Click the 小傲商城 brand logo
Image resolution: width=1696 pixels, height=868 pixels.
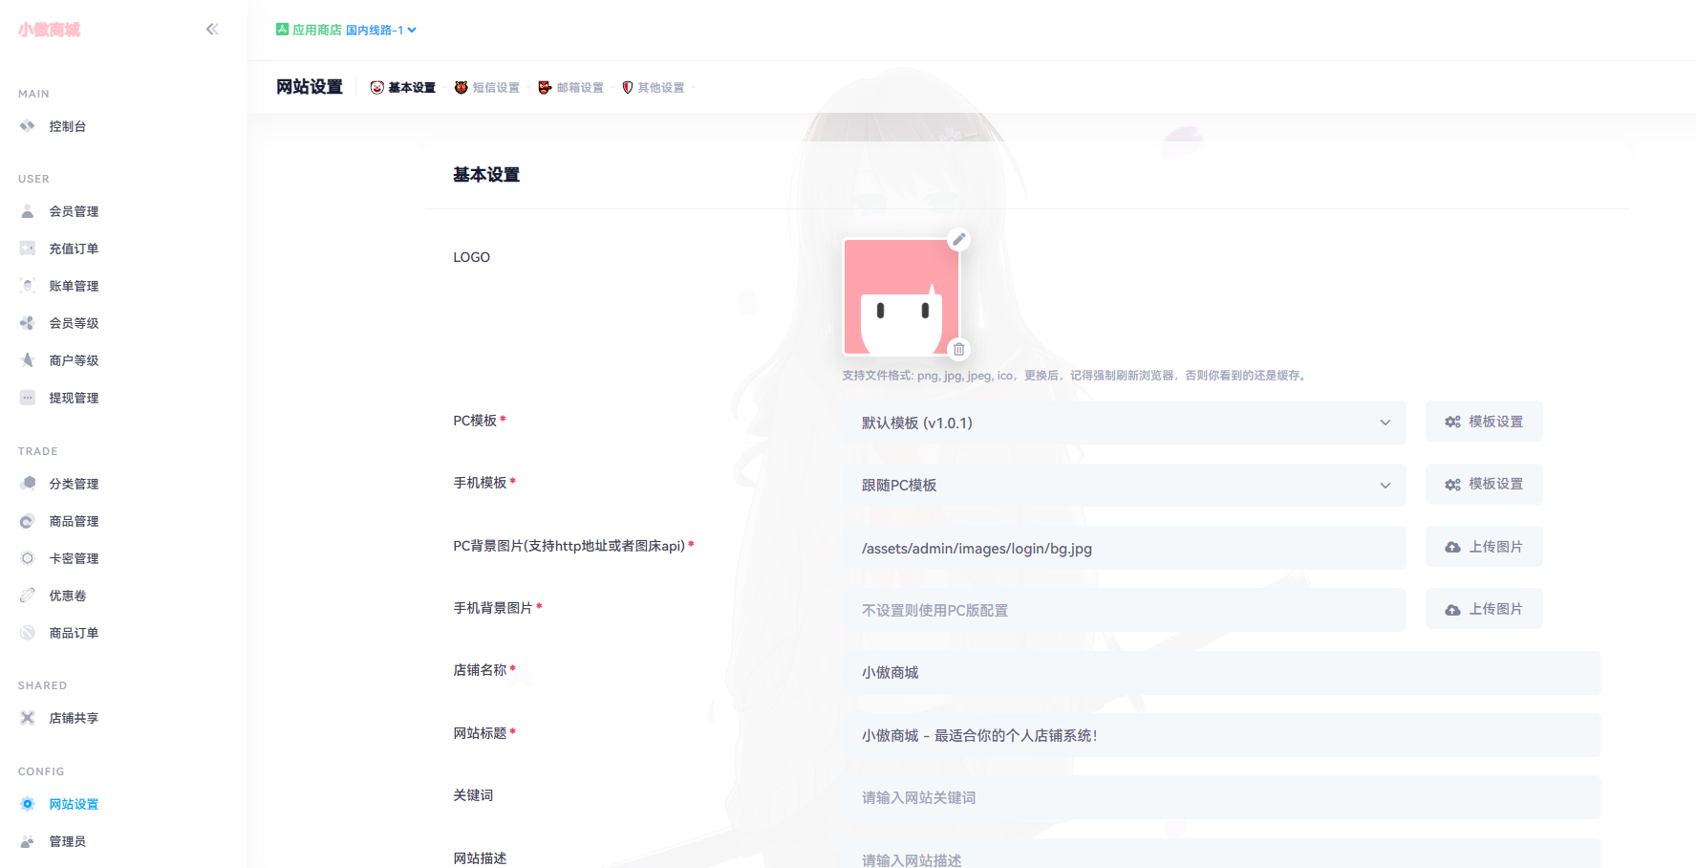click(x=49, y=30)
